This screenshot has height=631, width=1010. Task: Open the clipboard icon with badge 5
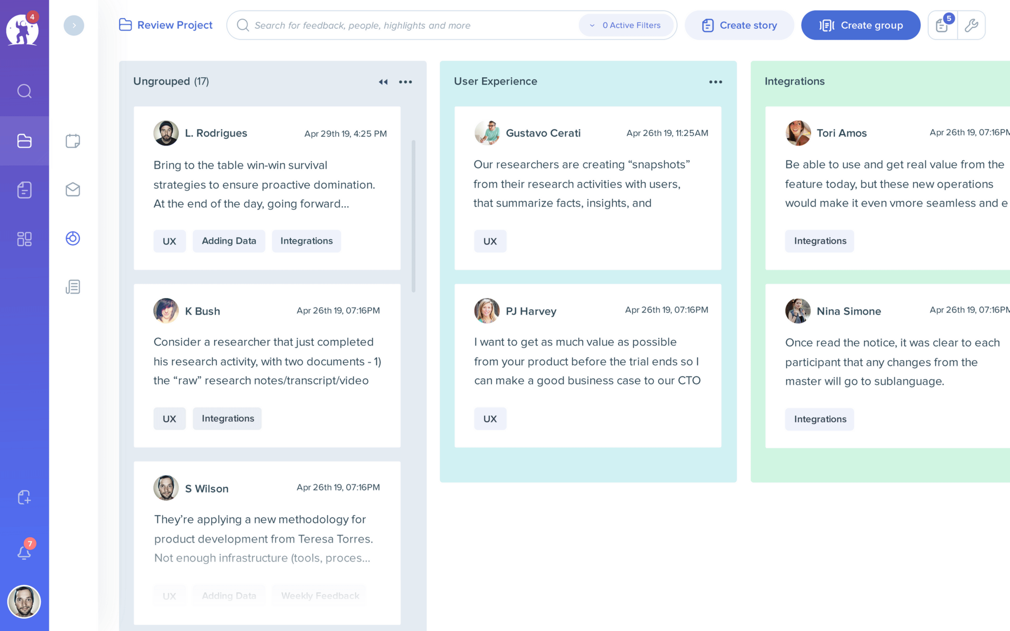(x=942, y=26)
